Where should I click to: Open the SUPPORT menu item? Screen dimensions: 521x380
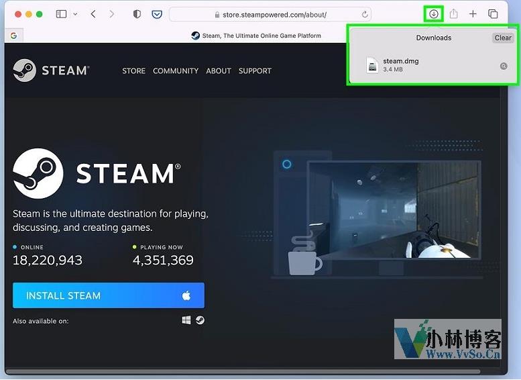[x=255, y=71]
